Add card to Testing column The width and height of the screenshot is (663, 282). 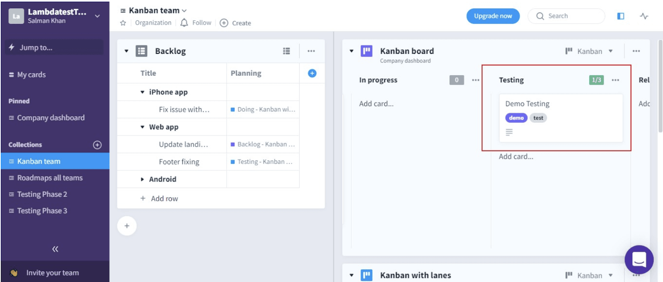point(516,157)
